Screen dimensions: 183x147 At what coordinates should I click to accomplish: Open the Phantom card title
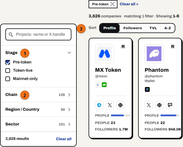[157, 70]
